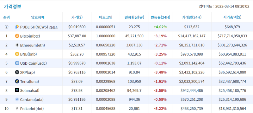Click the BNB yellow coin icon
Image resolution: width=253 pixels, height=113 pixels.
click(17, 54)
